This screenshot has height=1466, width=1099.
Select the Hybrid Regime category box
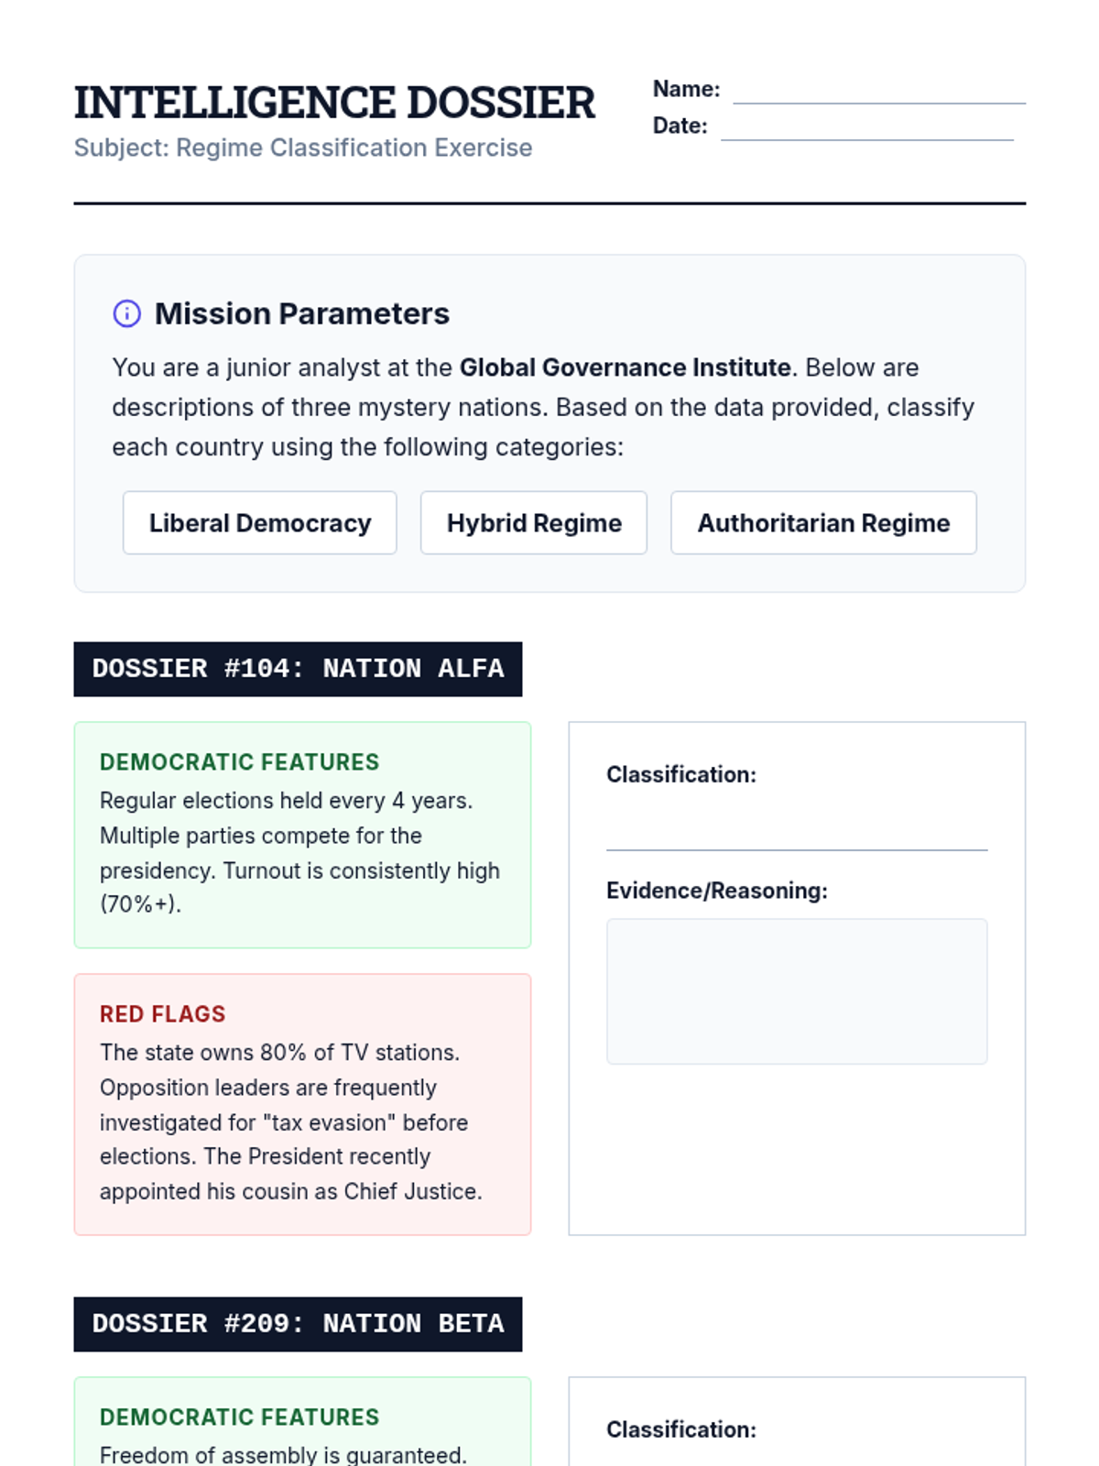tap(534, 523)
